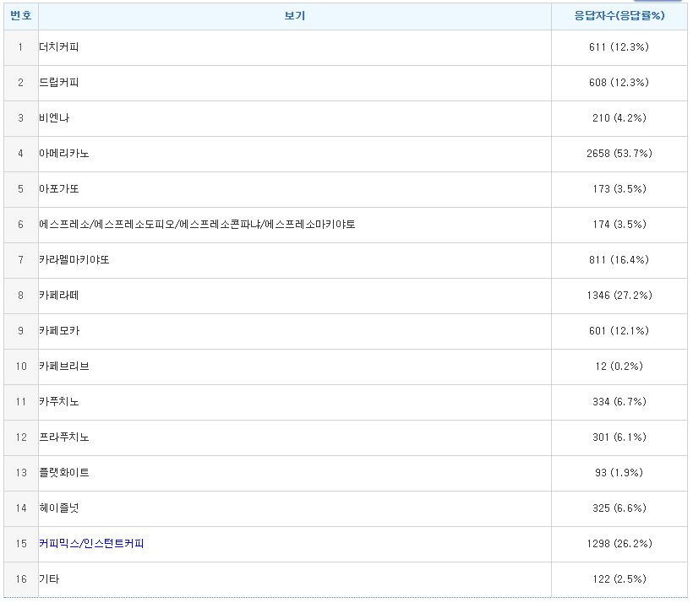The height and width of the screenshot is (603, 693).
Task: Select the value 334 (6.7%)
Action: 619,401
